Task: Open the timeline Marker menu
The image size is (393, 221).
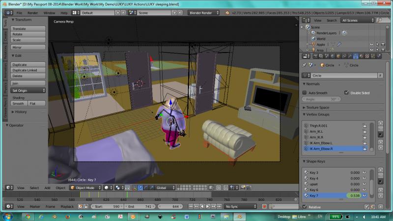Action: tap(35, 206)
